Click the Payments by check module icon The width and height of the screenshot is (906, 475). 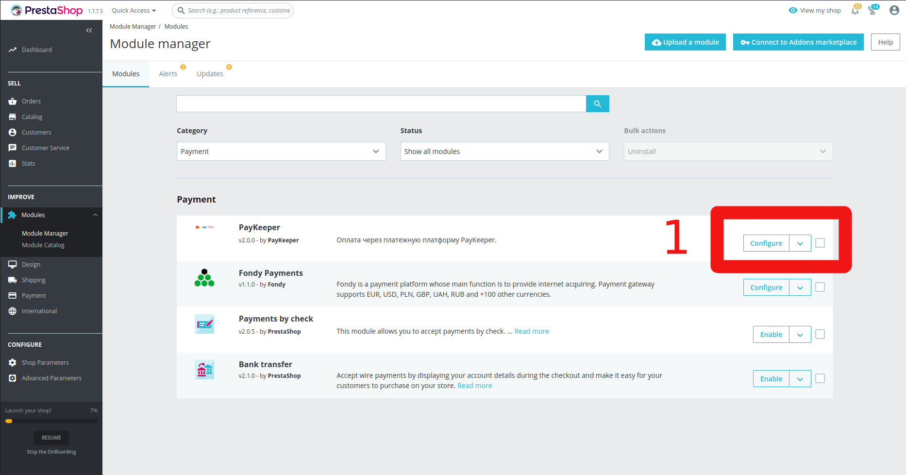coord(204,324)
